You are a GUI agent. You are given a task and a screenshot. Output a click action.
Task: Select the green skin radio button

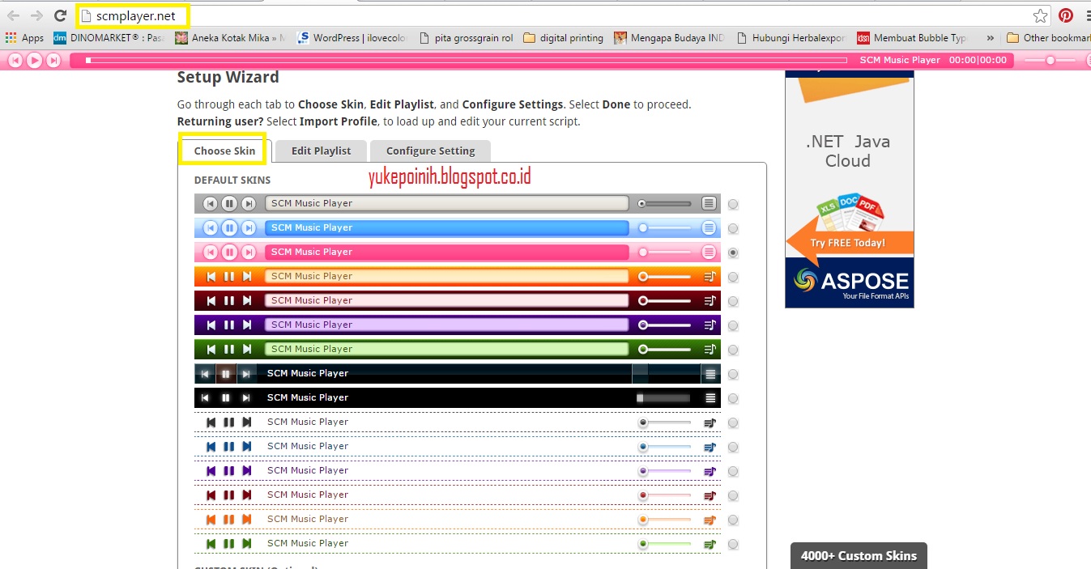tap(733, 350)
